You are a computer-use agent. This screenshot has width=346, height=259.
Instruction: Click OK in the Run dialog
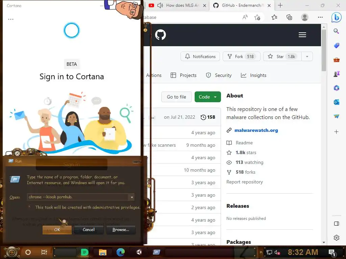[x=57, y=230]
